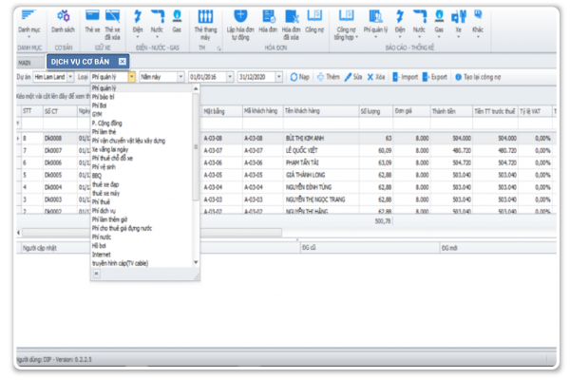570x380 pixels.
Task: Click the Danh sách icon in ribbon
Action: coord(64,20)
